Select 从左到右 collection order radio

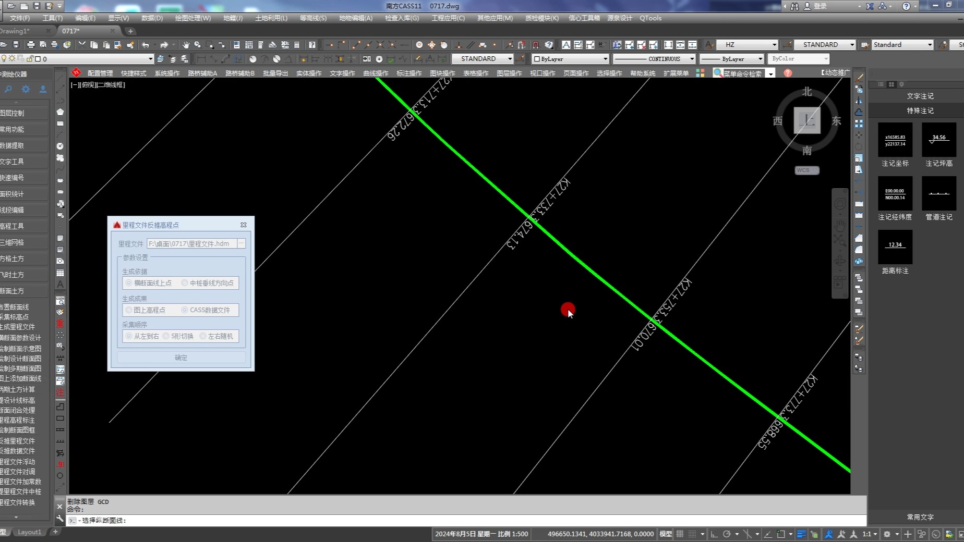coord(129,336)
